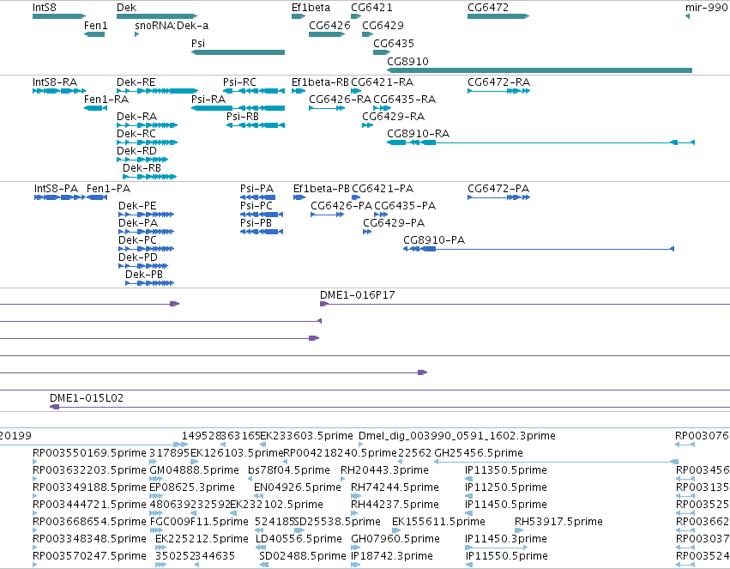The image size is (730, 569).
Task: Click the CG6426-RA transcript
Action: (327, 108)
